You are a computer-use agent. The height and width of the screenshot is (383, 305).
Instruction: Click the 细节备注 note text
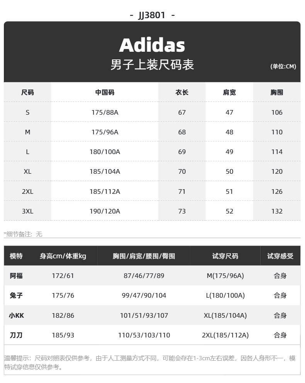(x=23, y=234)
